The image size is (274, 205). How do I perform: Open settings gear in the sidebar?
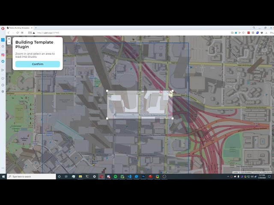click(3, 91)
